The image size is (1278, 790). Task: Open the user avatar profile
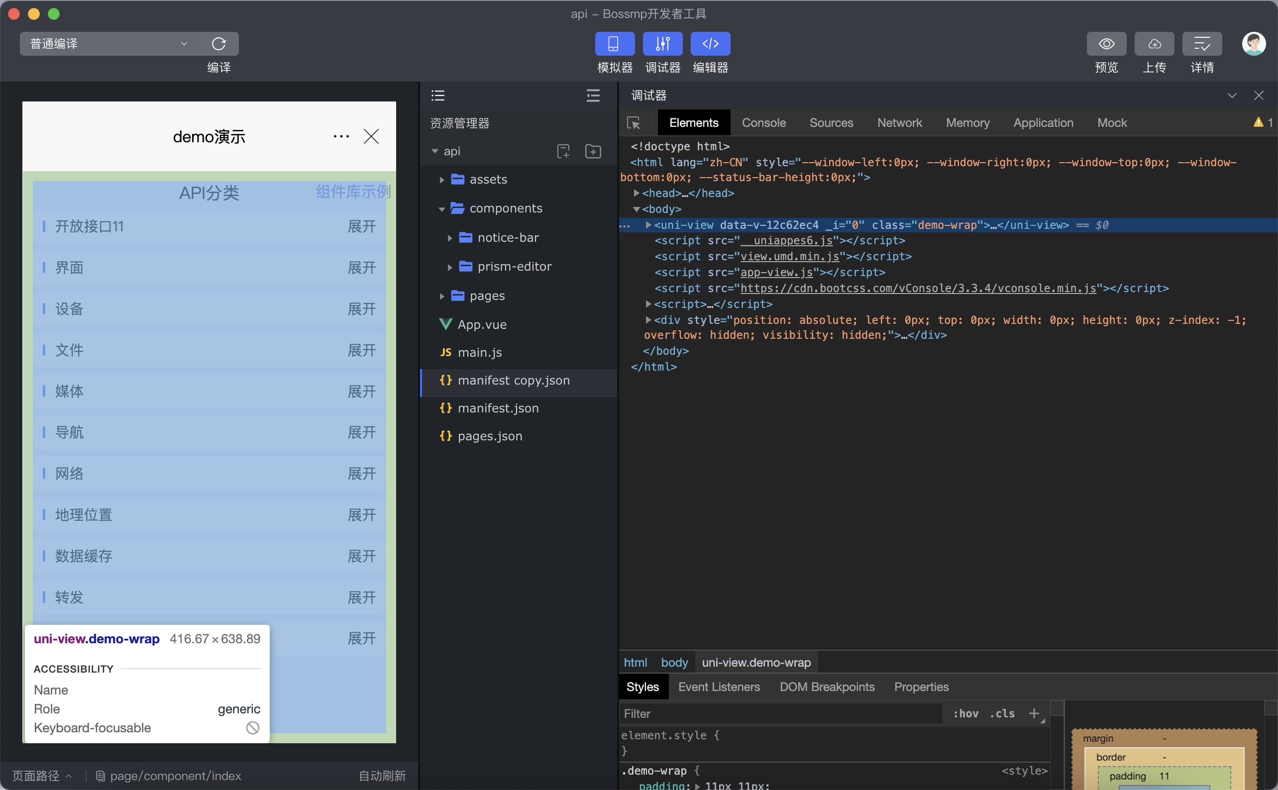pyautogui.click(x=1254, y=43)
